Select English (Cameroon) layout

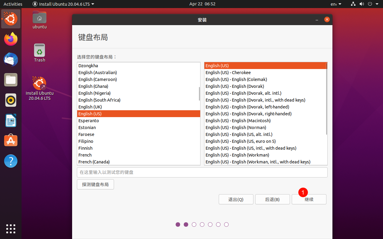139,79
